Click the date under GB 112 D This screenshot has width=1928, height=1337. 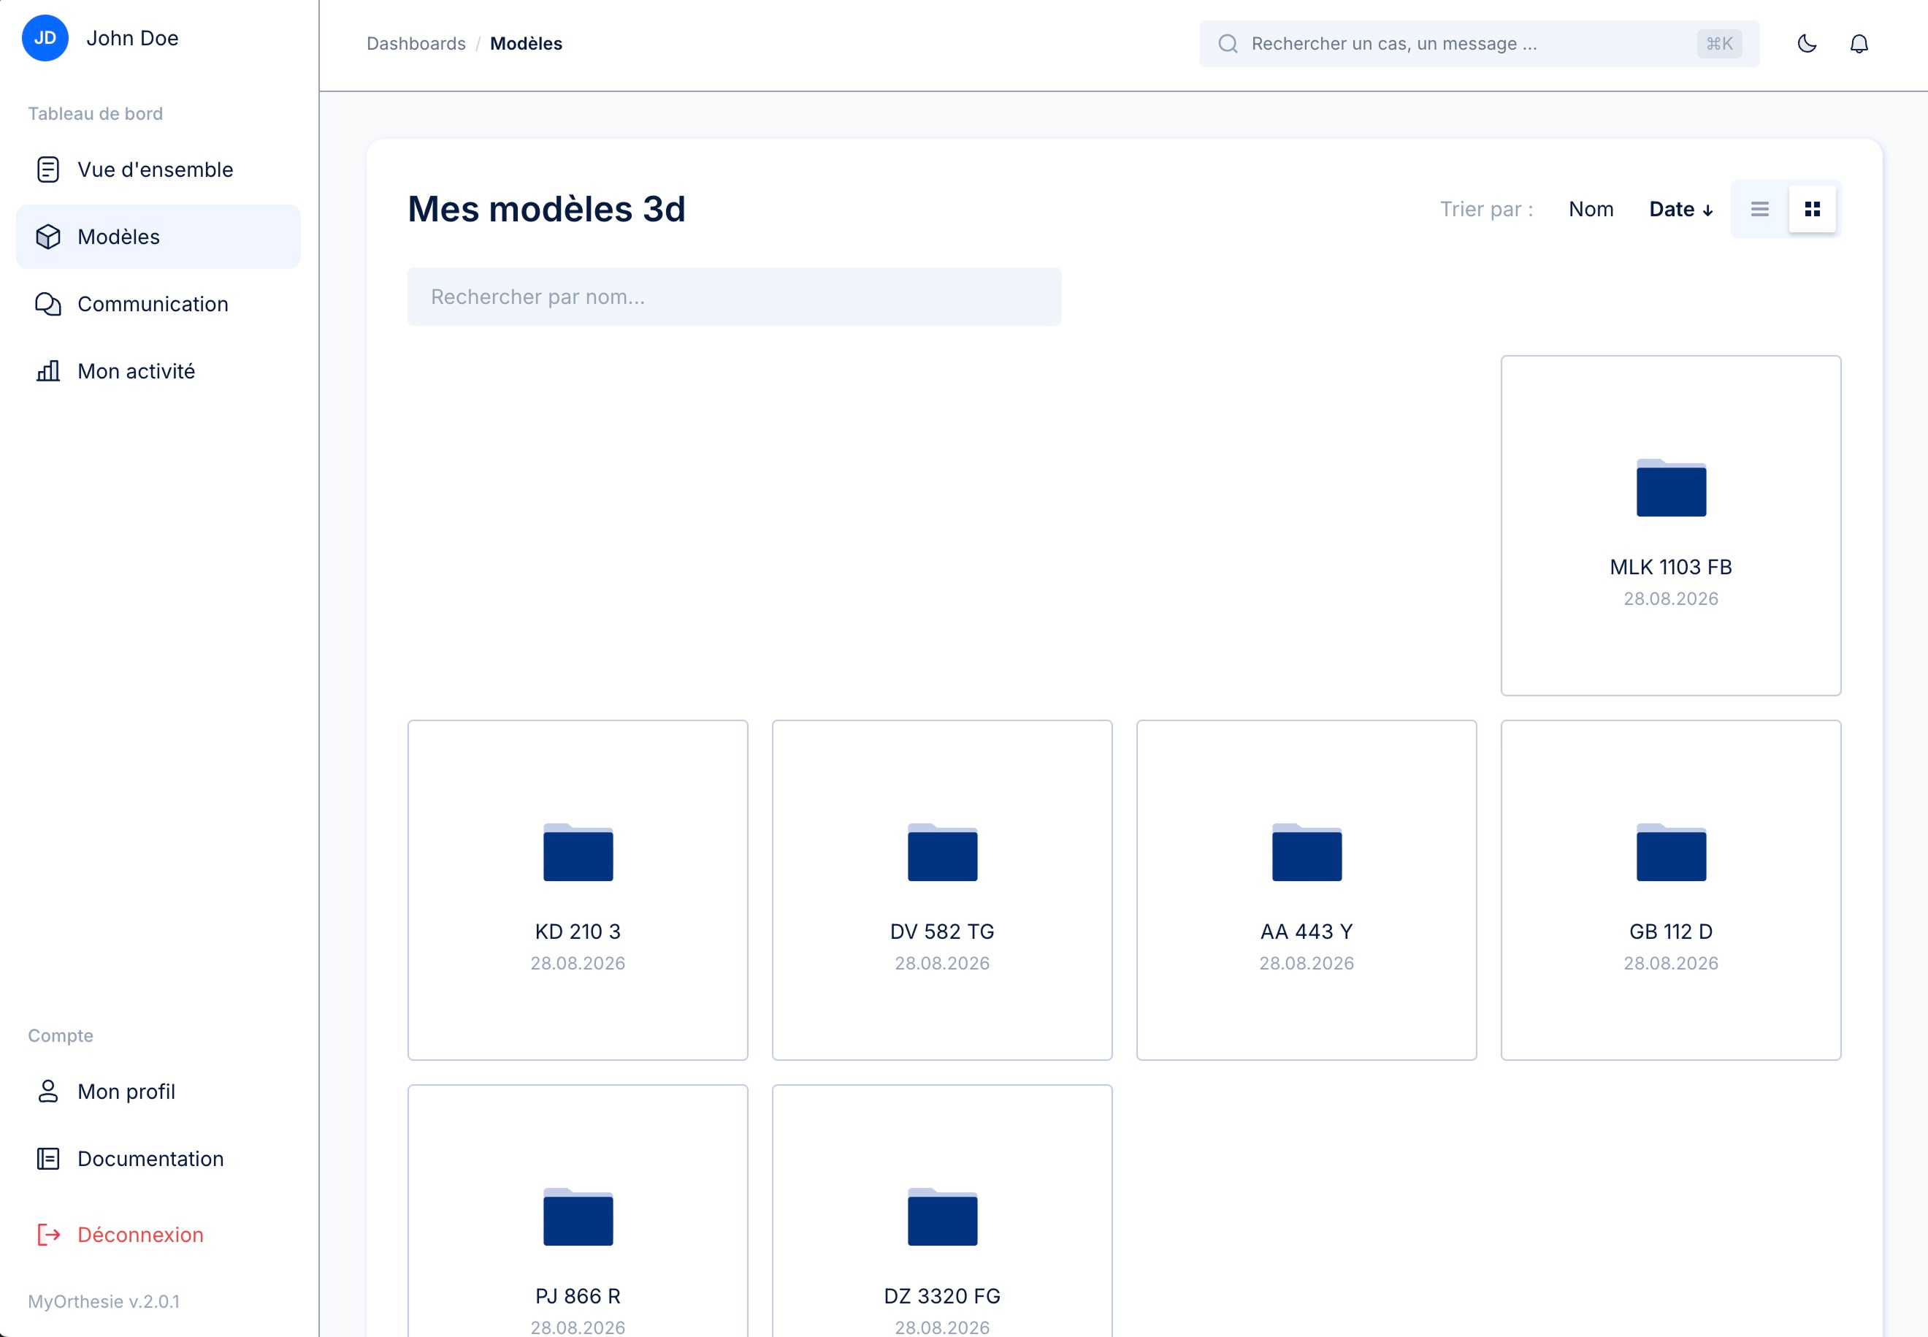point(1671,964)
